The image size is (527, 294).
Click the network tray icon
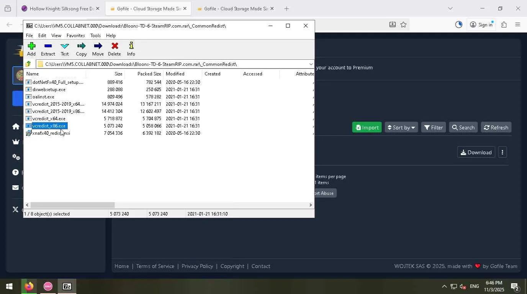pyautogui.click(x=453, y=286)
